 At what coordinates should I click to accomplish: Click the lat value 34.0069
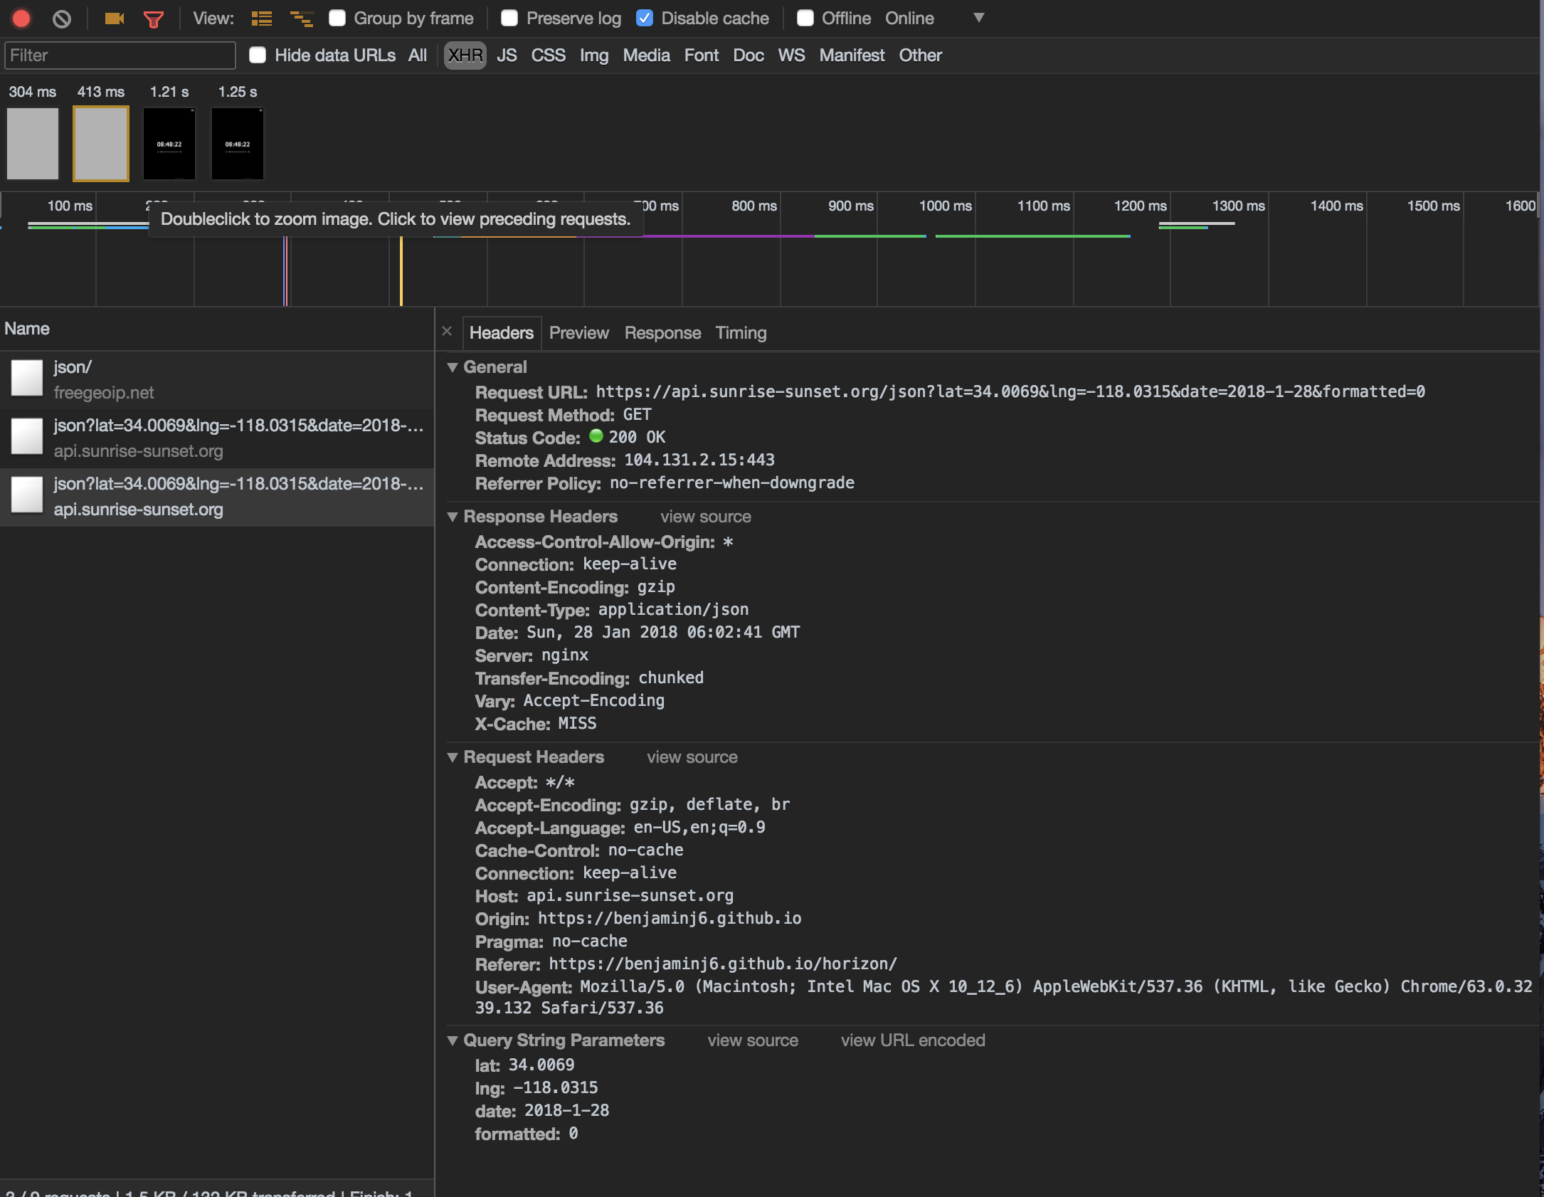pos(541,1065)
